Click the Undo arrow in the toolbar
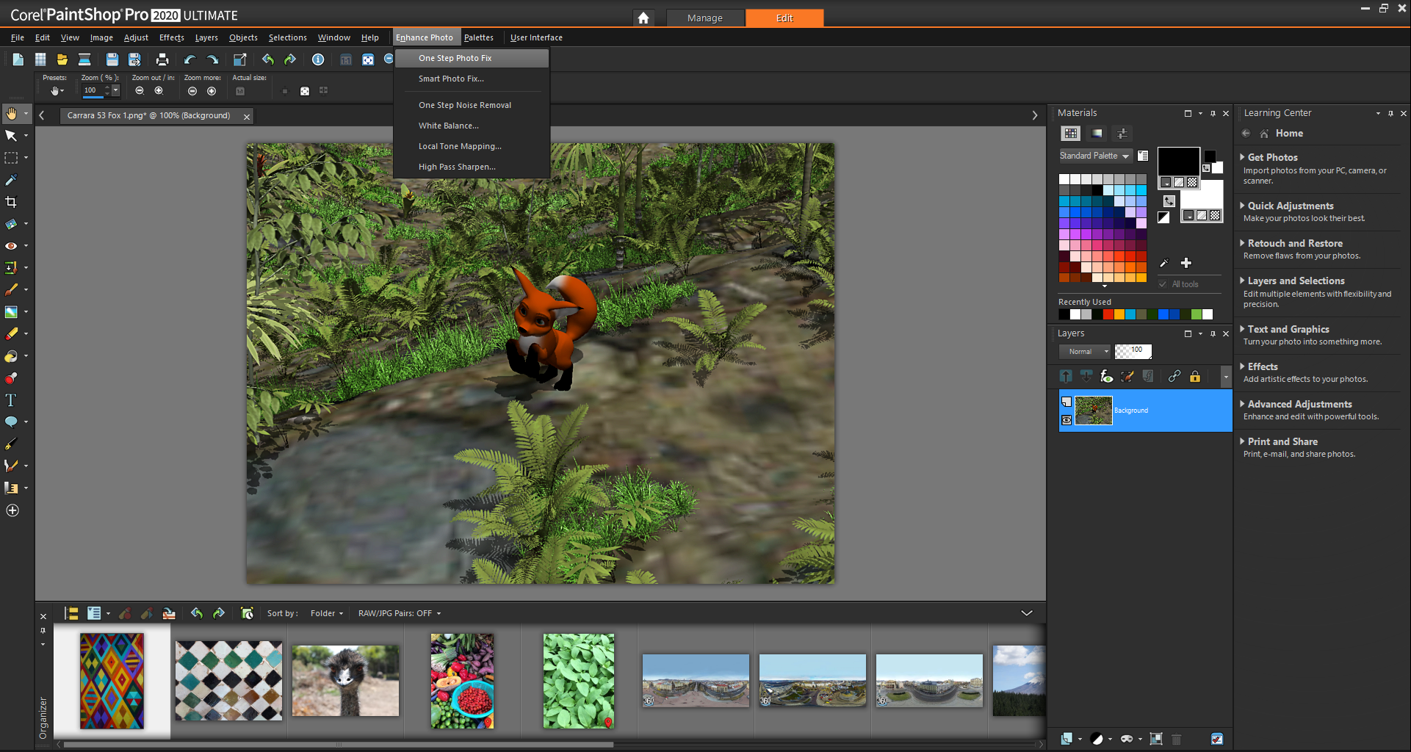This screenshot has width=1411, height=752. (190, 59)
